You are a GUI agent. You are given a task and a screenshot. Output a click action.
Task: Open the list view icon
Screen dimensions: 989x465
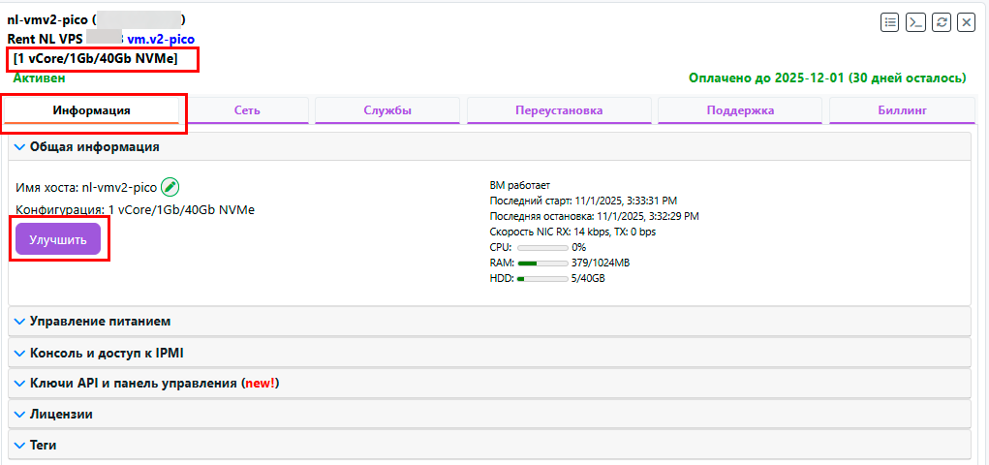pos(889,22)
